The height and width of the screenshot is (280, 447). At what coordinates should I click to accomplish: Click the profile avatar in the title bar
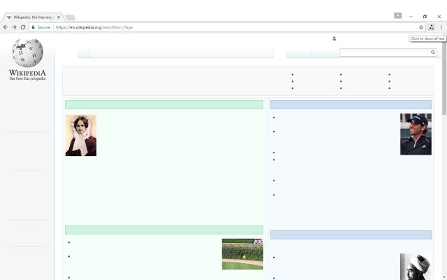coord(397,15)
